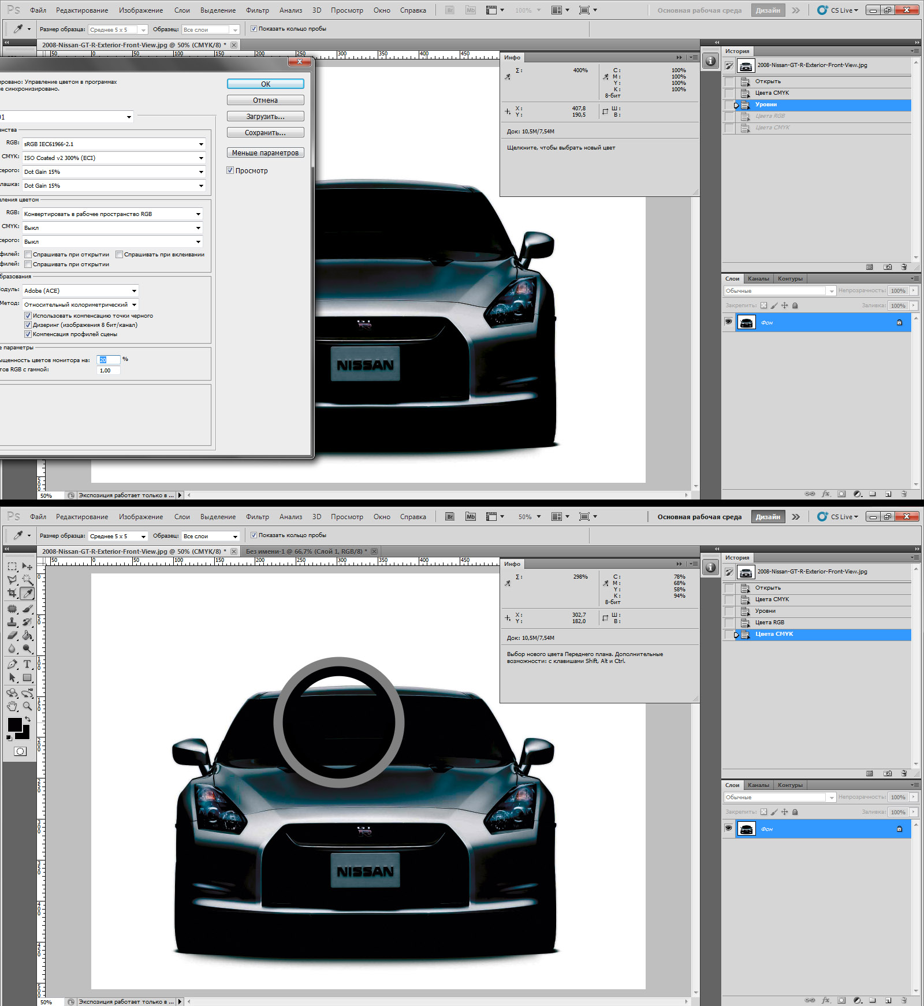Select the Hand tool
This screenshot has height=1006, width=924.
(x=12, y=706)
